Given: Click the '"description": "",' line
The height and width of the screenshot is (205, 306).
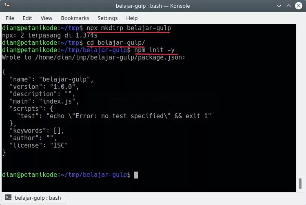Looking at the screenshot, I should (x=42, y=94).
